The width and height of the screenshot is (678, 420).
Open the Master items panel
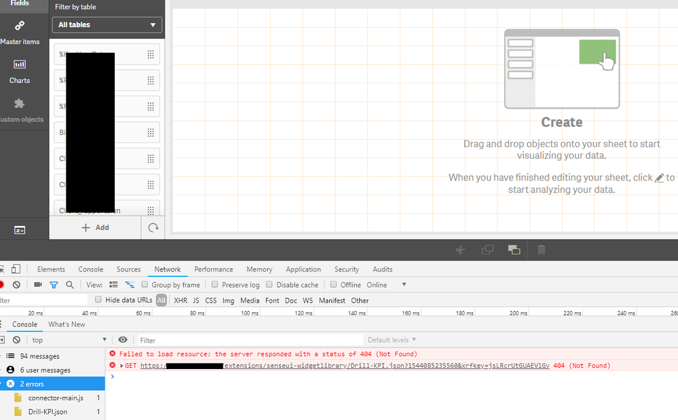(x=20, y=33)
